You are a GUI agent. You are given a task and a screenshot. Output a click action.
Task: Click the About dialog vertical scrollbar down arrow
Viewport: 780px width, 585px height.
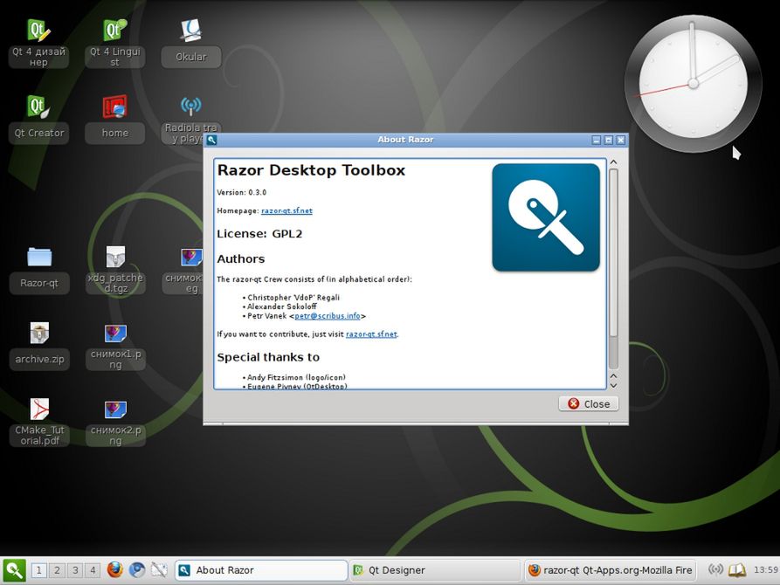click(613, 385)
